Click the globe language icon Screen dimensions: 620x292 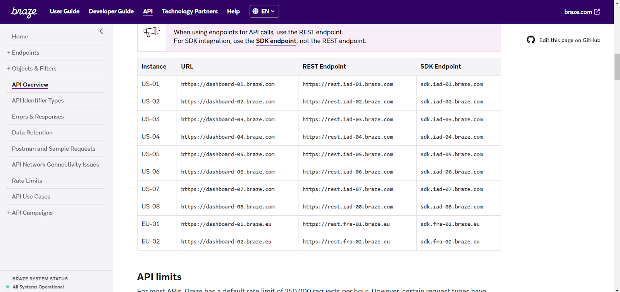pos(255,11)
